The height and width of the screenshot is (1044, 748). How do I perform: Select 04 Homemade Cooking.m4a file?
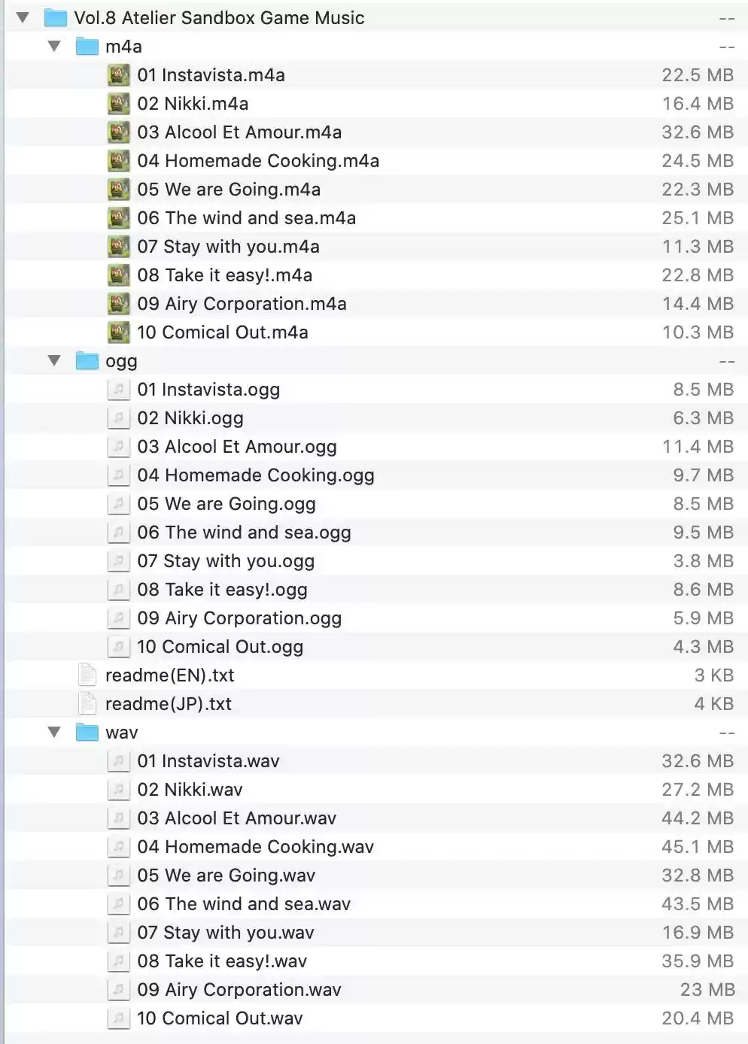tap(258, 161)
